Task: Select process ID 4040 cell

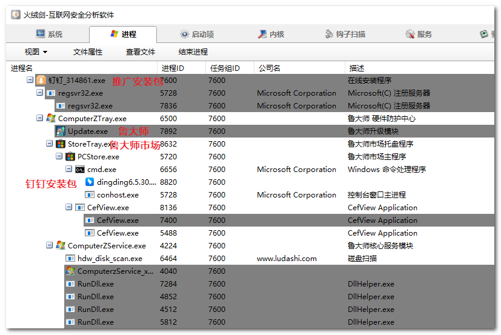Action: [x=168, y=271]
